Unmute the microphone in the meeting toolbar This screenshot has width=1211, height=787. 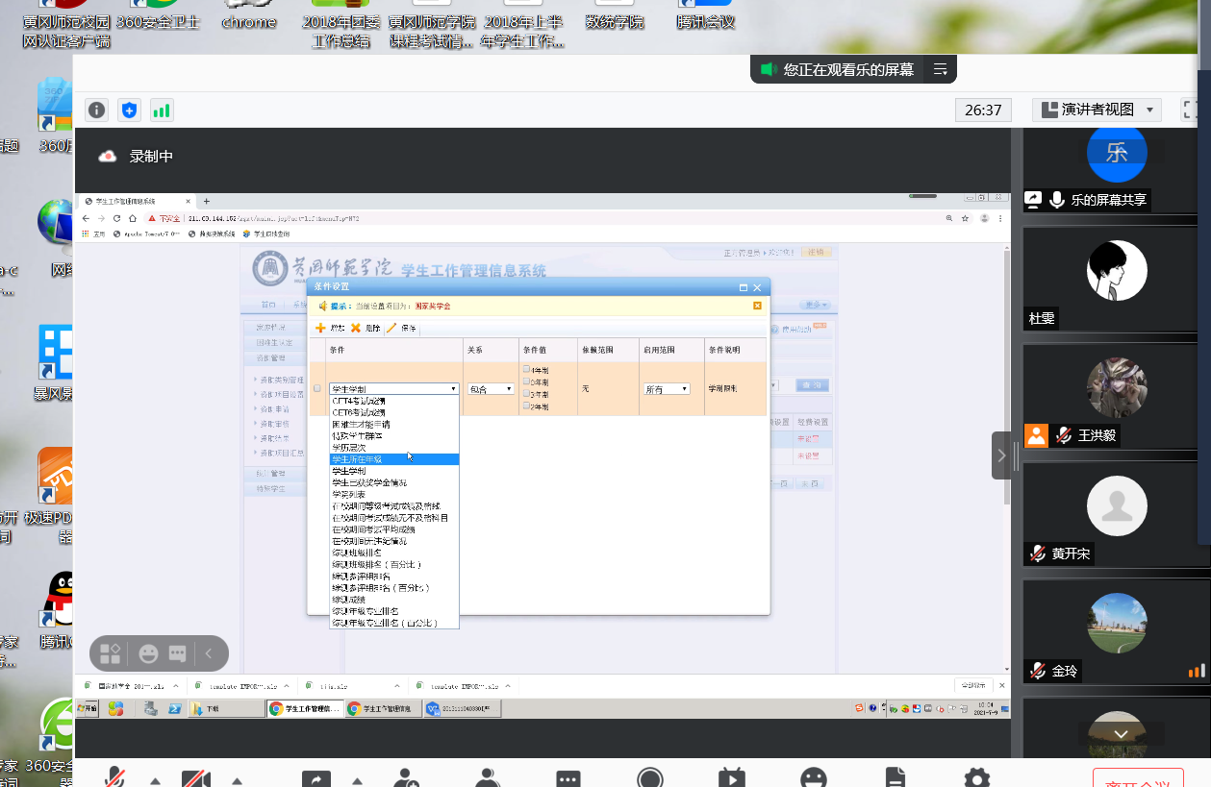(115, 778)
